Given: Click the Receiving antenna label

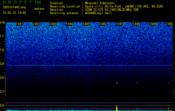Looking at the screenshot, I should (64, 13).
